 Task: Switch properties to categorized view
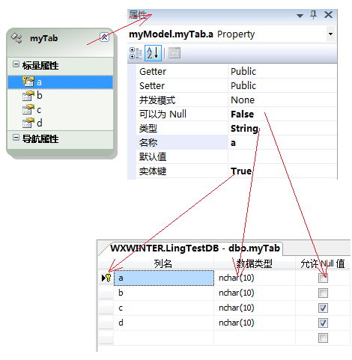[136, 53]
